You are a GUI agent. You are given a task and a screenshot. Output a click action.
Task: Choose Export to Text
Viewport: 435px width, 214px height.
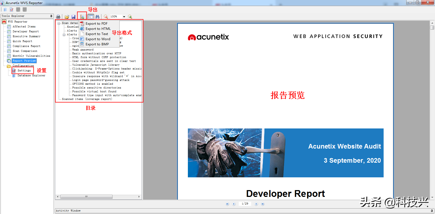tap(97, 34)
